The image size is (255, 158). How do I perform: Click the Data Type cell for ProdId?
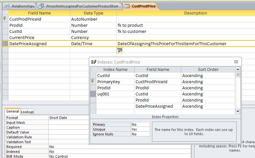coord(93,25)
